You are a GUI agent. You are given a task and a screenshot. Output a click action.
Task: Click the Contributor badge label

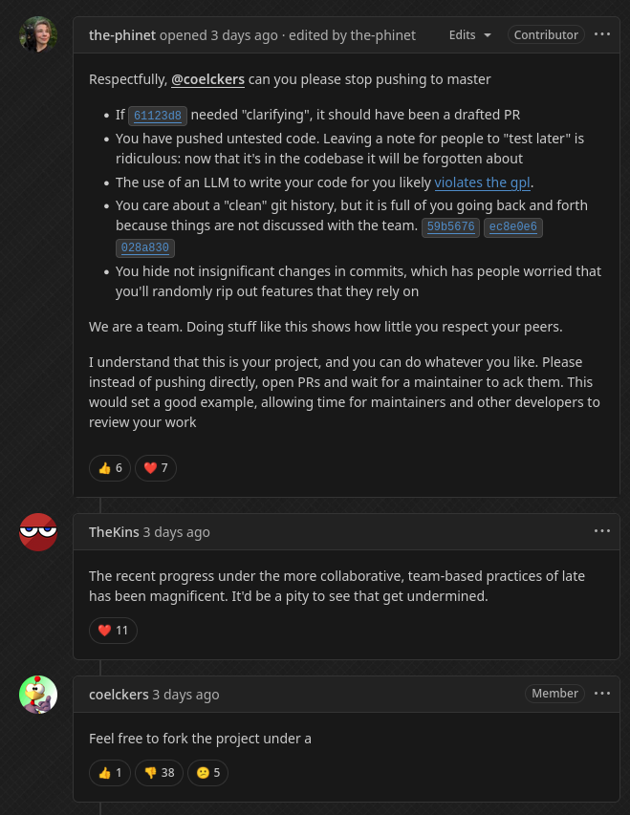(x=546, y=34)
